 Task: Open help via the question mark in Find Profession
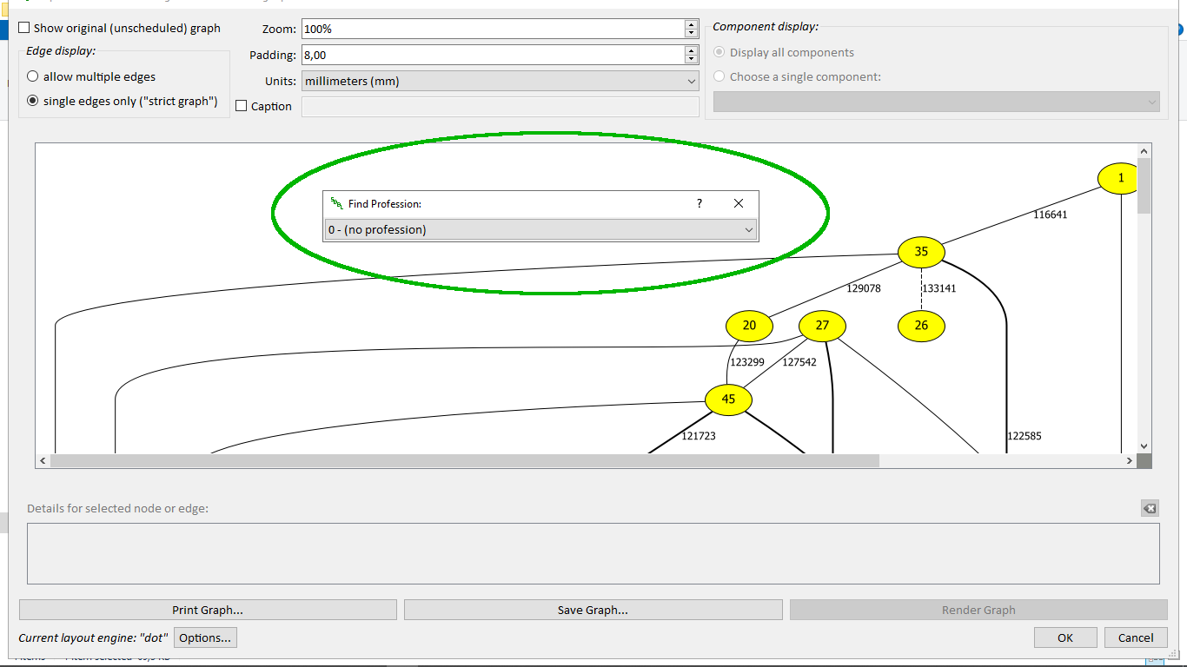point(699,203)
